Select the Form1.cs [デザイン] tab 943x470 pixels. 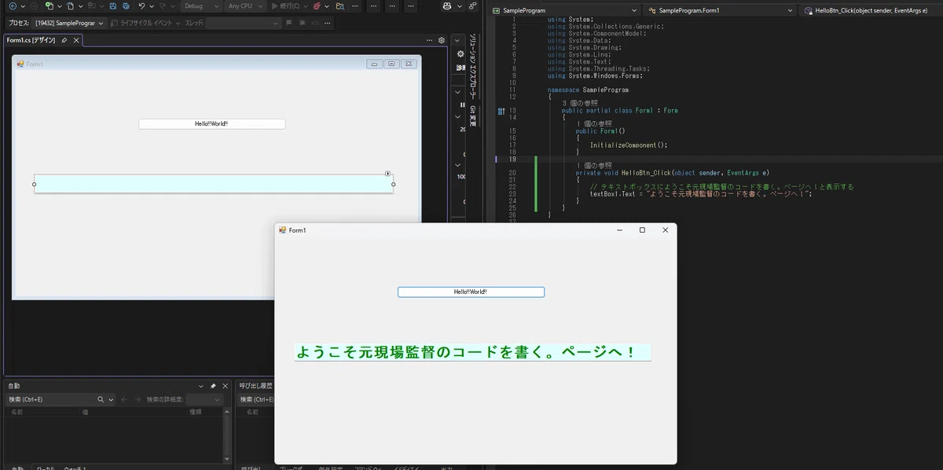(31, 40)
